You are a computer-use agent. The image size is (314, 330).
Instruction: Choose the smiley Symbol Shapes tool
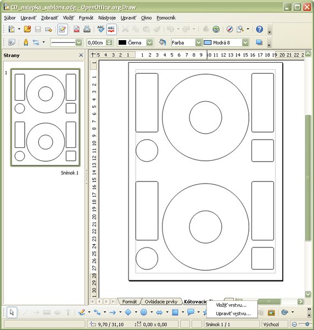(144, 312)
